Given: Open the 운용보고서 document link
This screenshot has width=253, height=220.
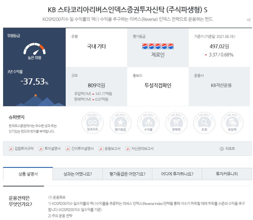Looking at the screenshot, I should (x=112, y=149).
